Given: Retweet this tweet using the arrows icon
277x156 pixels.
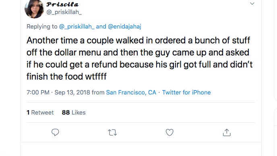Looking at the screenshot, I should click(112, 132).
